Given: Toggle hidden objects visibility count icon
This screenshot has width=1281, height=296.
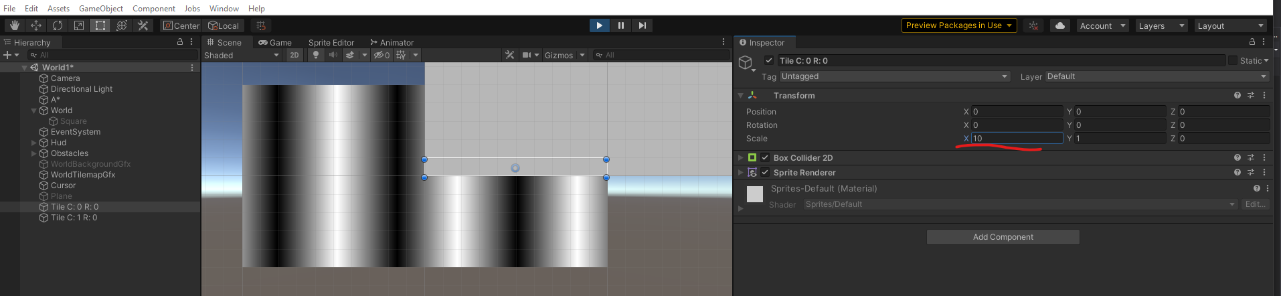Looking at the screenshot, I should 382,55.
